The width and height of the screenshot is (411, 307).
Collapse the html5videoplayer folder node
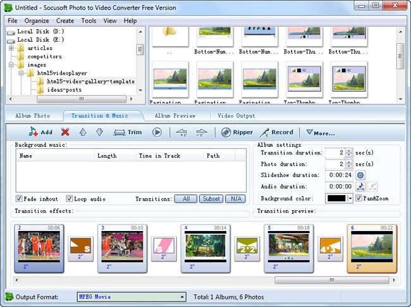pyautogui.click(x=21, y=73)
